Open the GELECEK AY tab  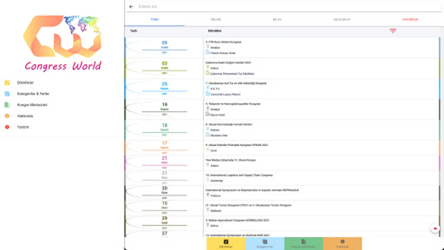[342, 19]
